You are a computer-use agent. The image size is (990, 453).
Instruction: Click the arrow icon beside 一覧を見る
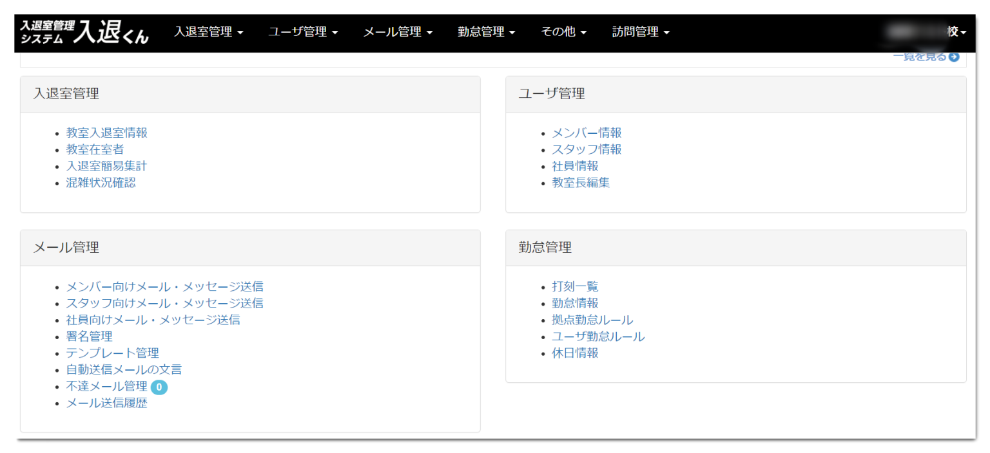click(x=954, y=57)
